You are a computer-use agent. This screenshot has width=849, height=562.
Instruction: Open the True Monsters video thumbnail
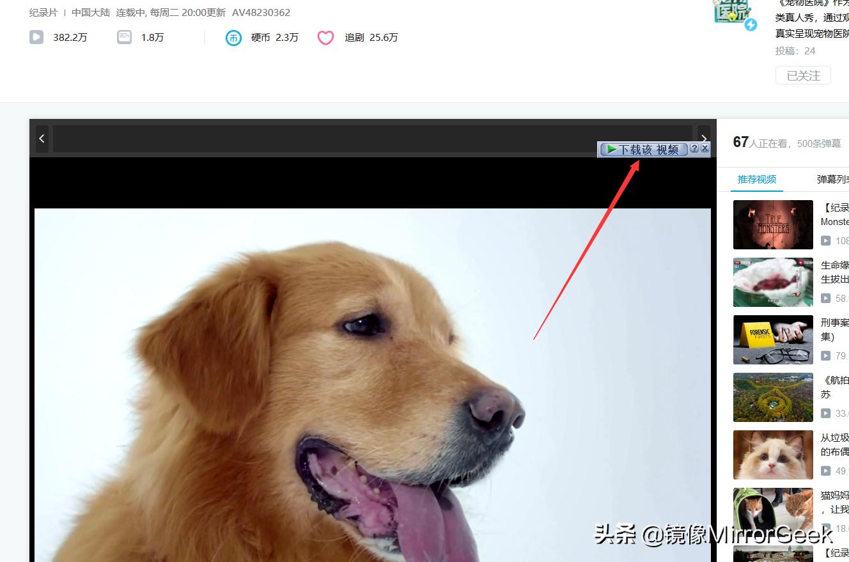(x=773, y=224)
